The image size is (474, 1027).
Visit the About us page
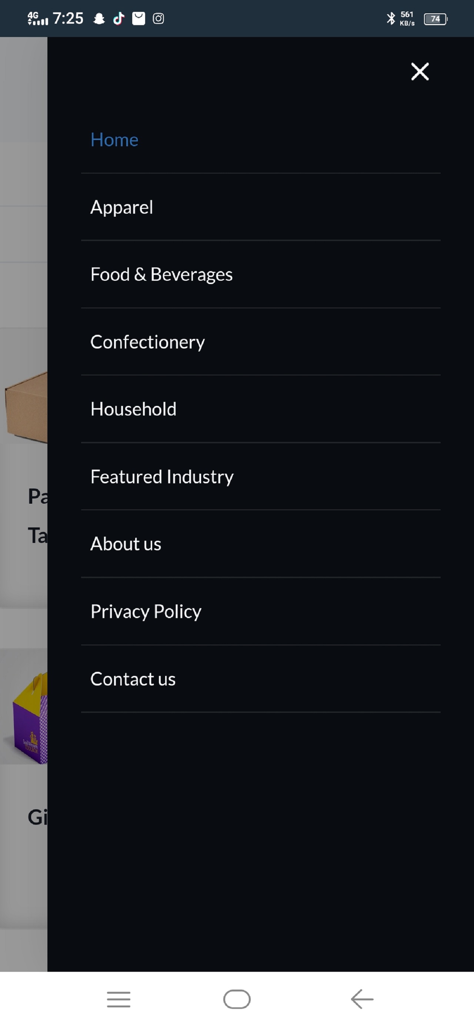click(x=126, y=544)
